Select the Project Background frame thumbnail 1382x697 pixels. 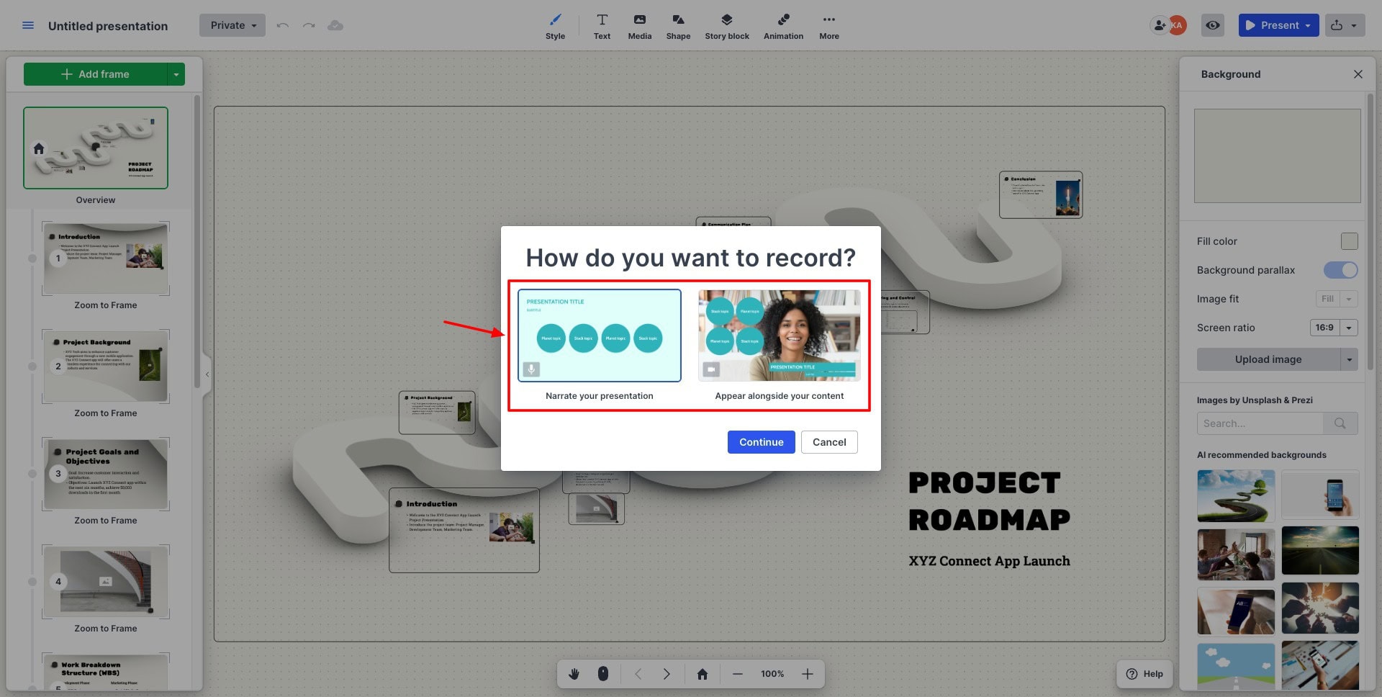[x=106, y=366]
